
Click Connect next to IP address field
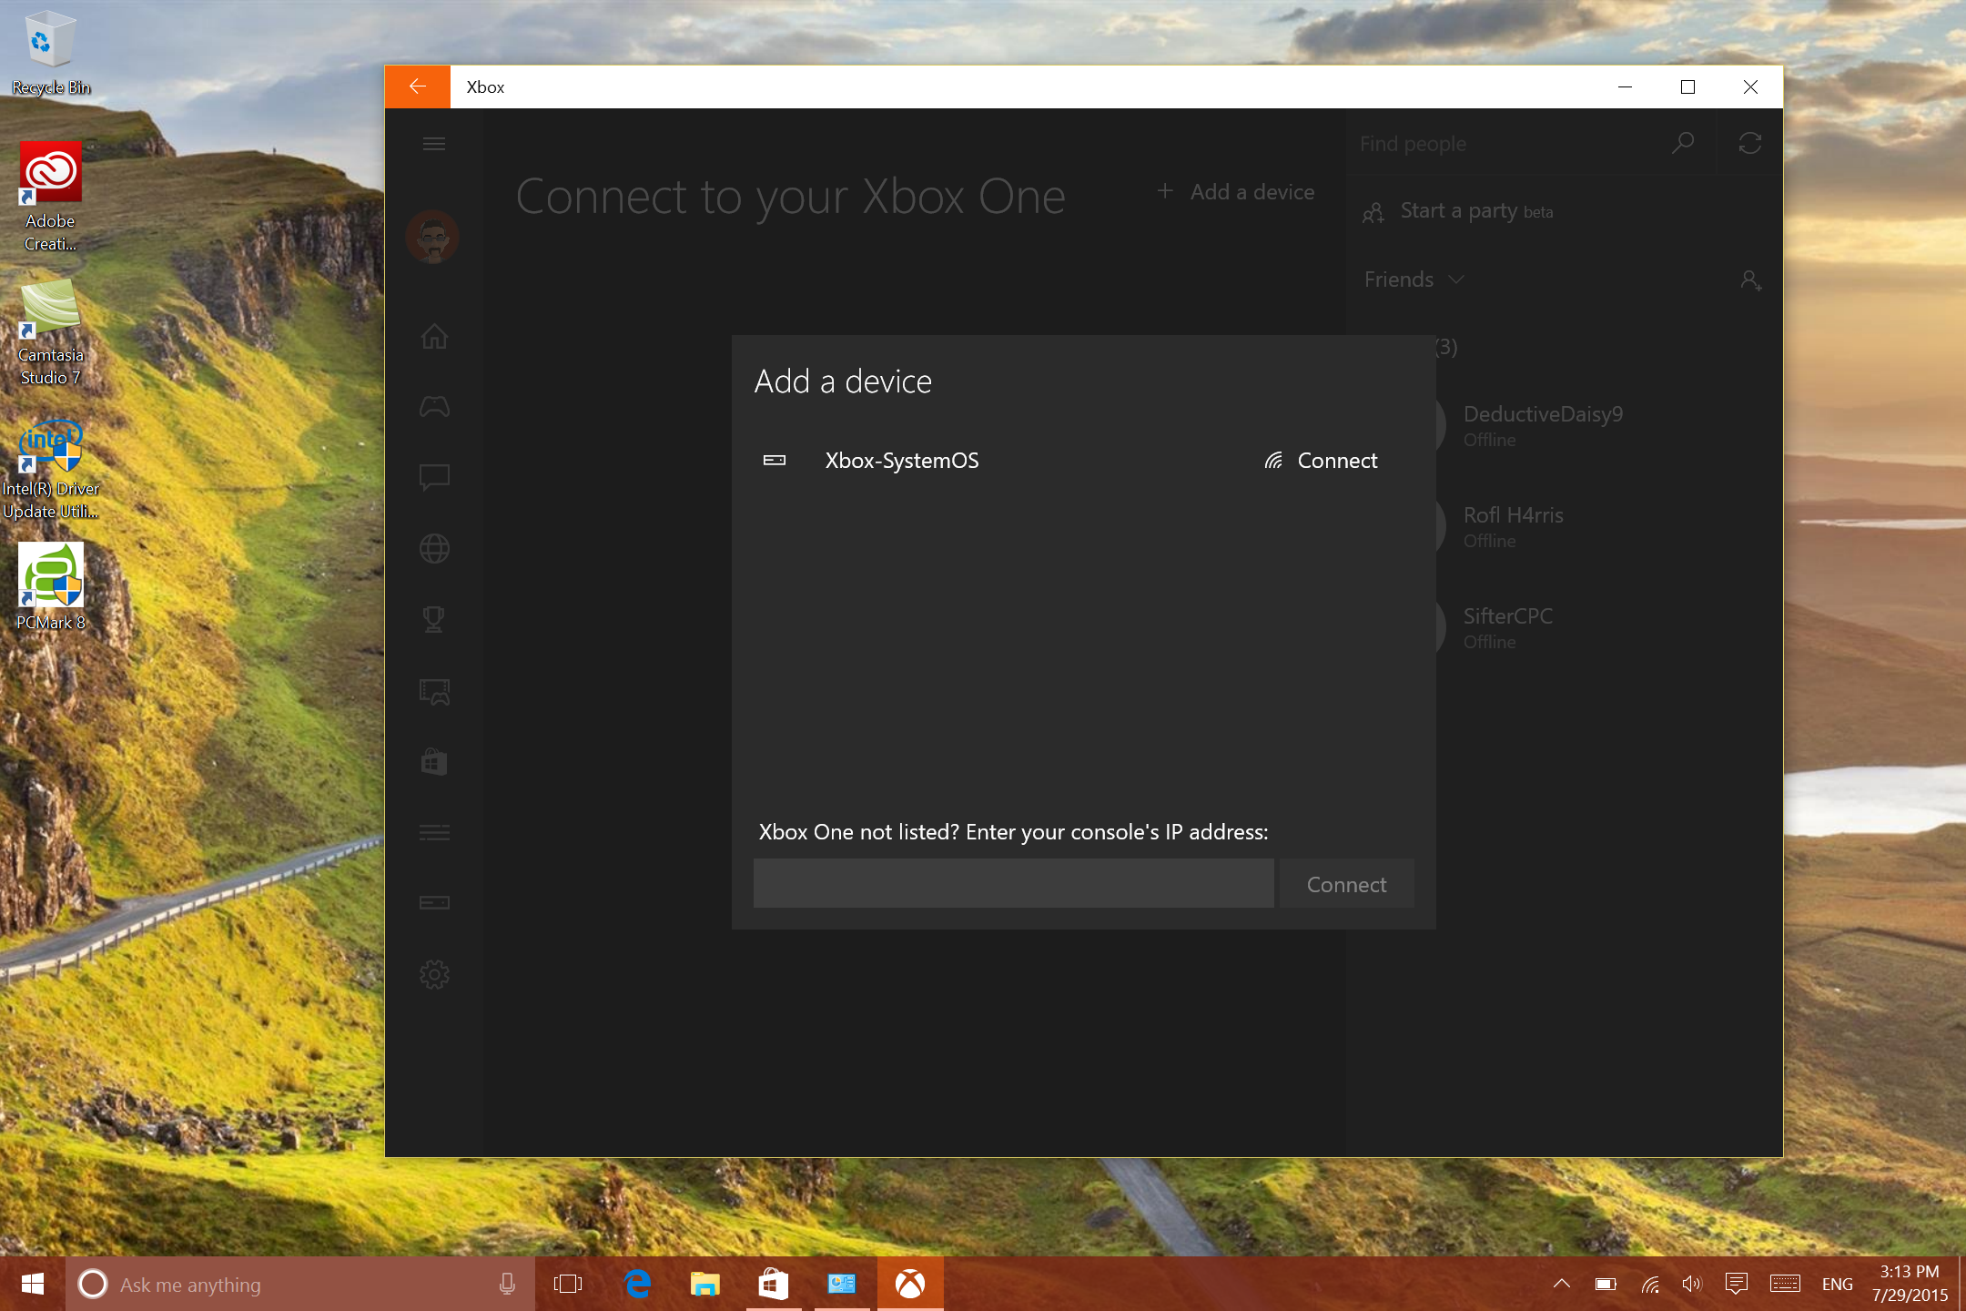pos(1346,884)
